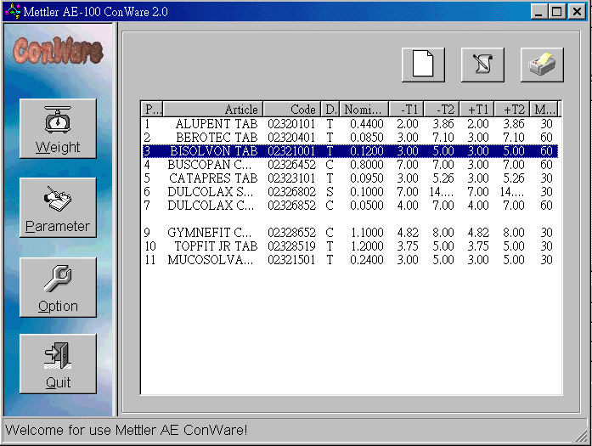The image size is (592, 446).
Task: Open the Weight scale button
Action: pyautogui.click(x=58, y=129)
